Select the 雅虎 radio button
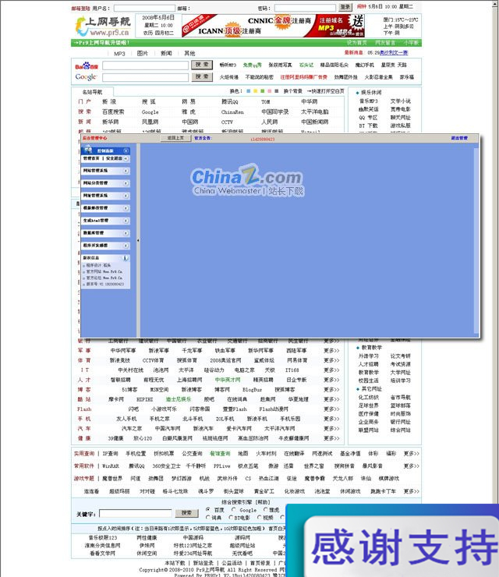The image size is (499, 577). (266, 510)
